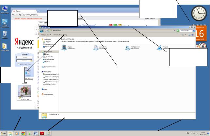This screenshot has height=136, width=210.
Task: Select the Библиотеки node in the navigation pane
Action: point(47,52)
